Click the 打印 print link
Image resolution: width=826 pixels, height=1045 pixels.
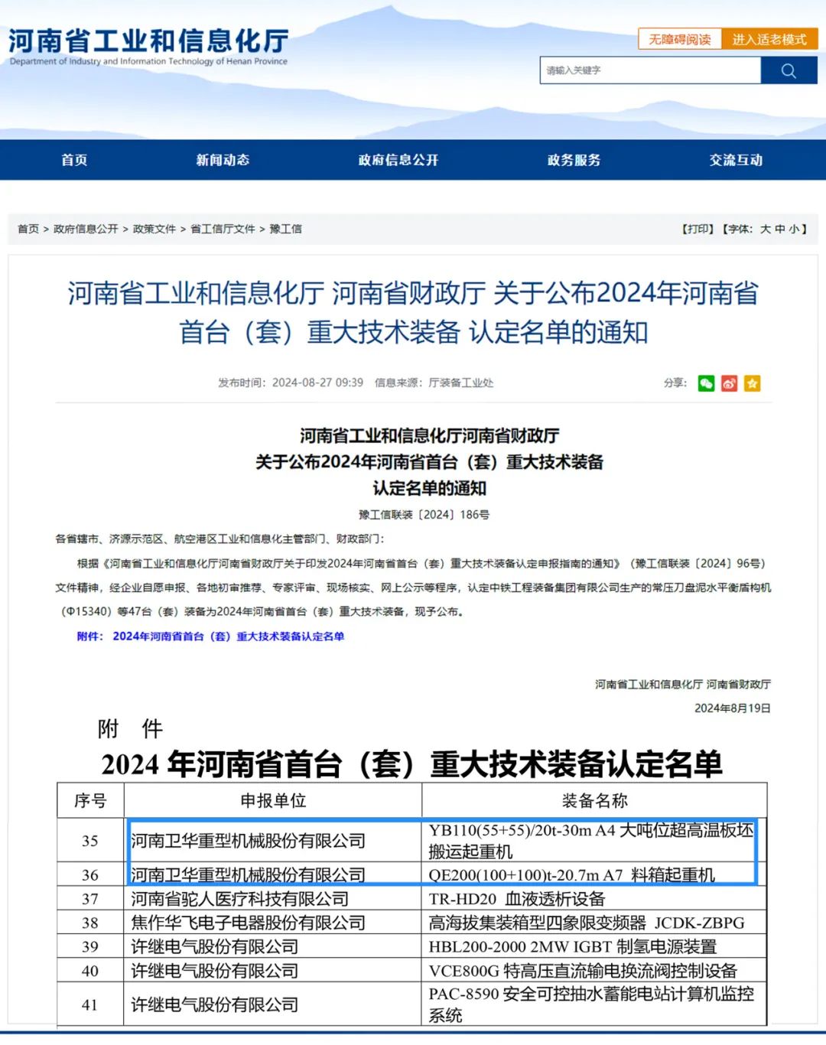[698, 229]
